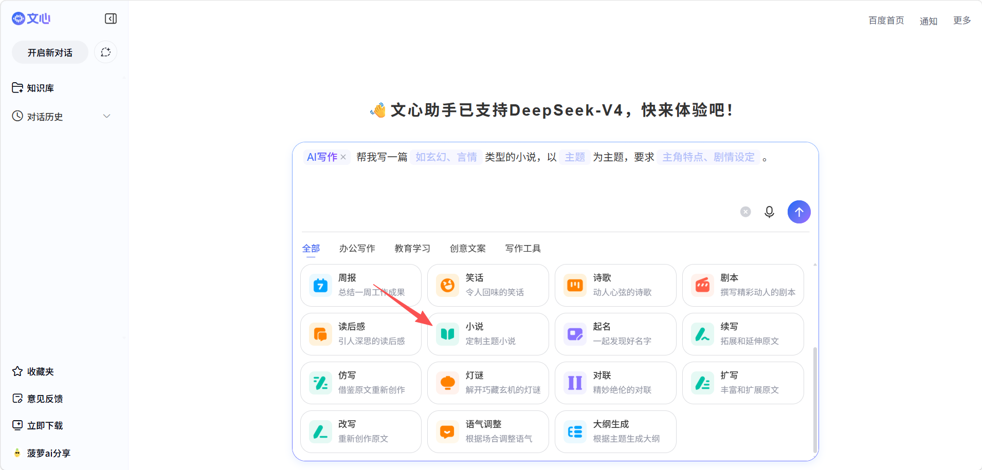Screen dimensions: 982x470
Task: Click the 总结一周工作成果 text
Action: coord(372,292)
